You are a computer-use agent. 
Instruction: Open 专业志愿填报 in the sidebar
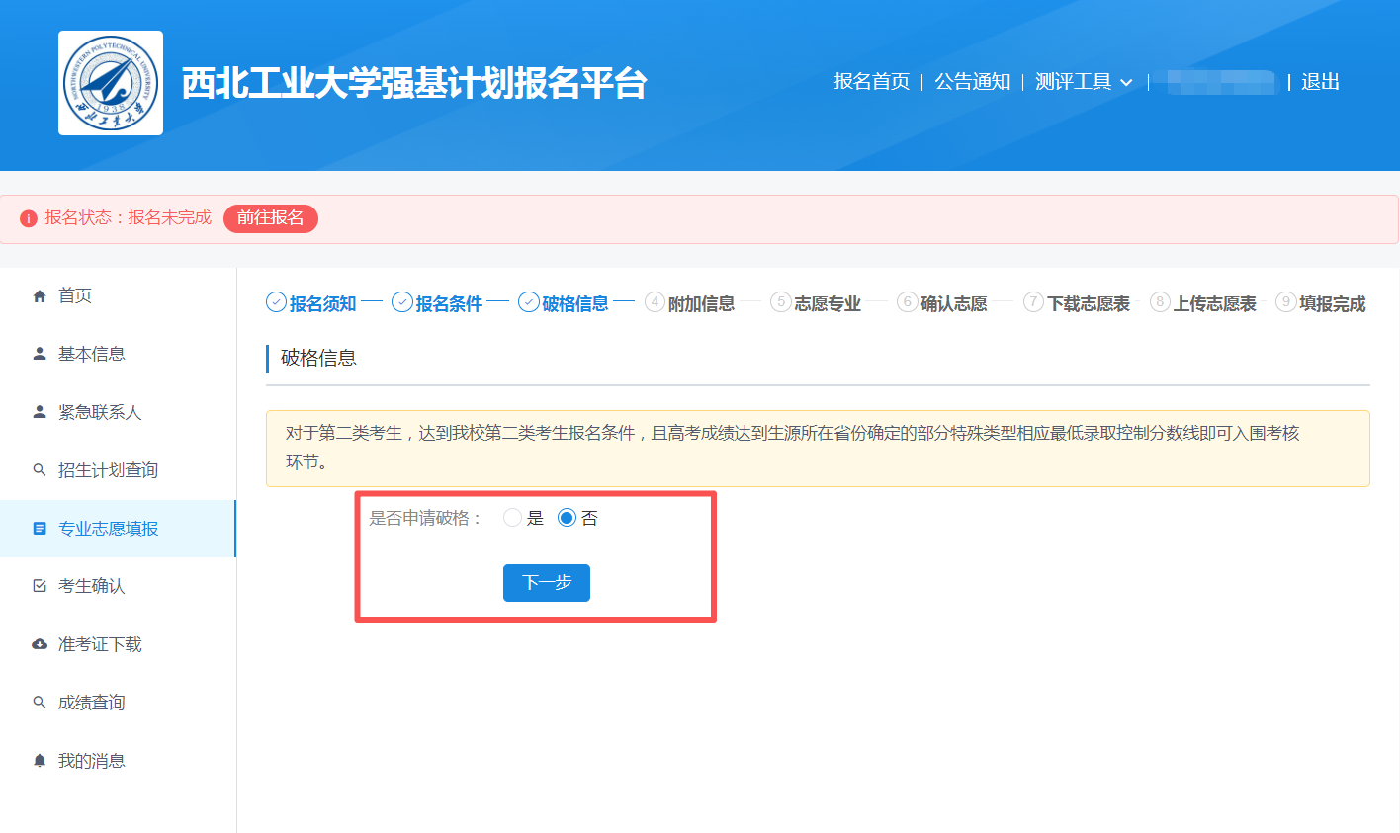tap(108, 529)
